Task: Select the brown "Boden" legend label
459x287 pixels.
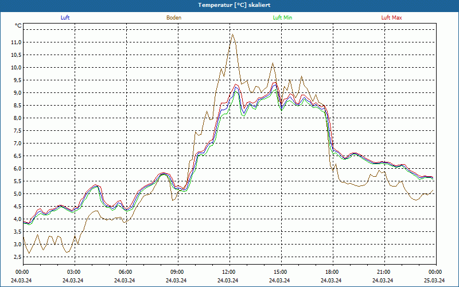Action: point(174,18)
